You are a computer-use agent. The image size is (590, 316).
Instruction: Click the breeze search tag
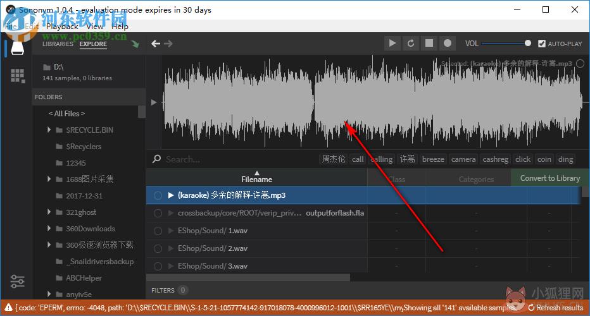pyautogui.click(x=433, y=159)
